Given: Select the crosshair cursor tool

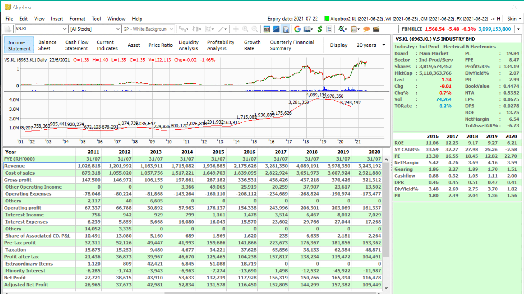Looking at the screenshot, I should coord(236,29).
